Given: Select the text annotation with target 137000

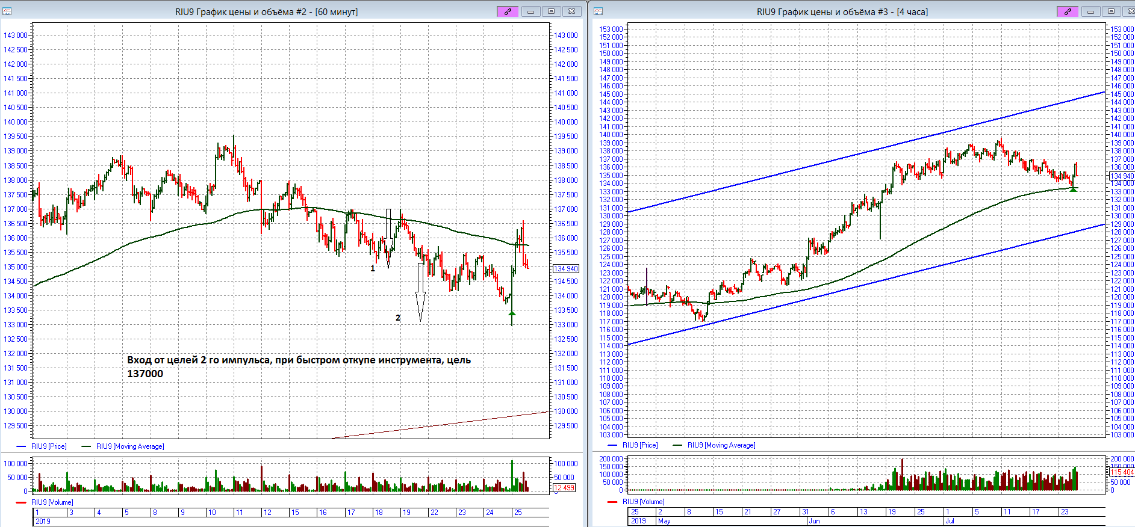Looking at the screenshot, I should tap(299, 366).
